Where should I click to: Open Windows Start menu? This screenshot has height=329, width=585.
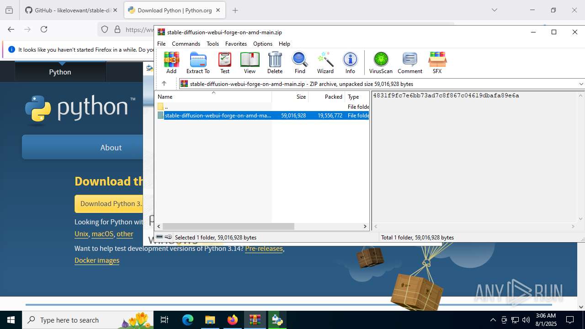pos(11,320)
